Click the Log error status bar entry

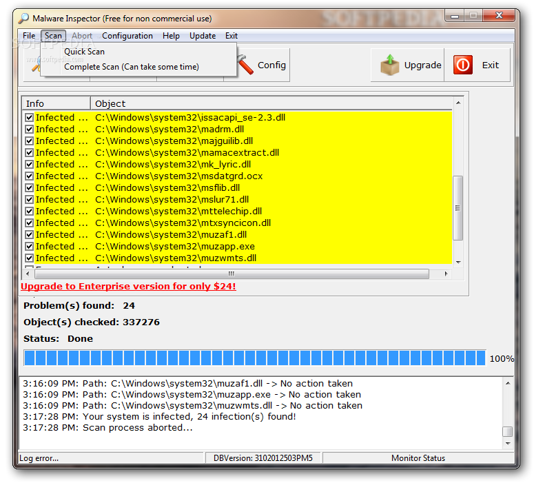111,458
